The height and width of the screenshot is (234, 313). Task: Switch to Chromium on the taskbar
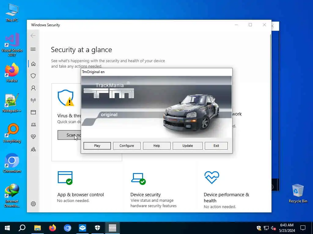(68, 228)
